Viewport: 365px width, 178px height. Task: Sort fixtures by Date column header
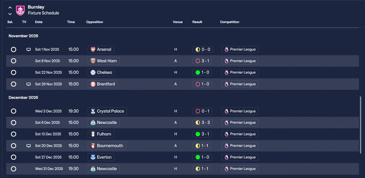39,22
